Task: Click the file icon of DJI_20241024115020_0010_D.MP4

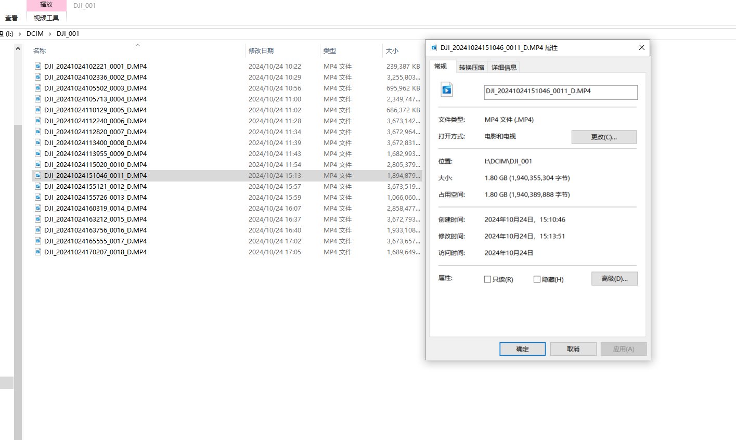Action: (38, 164)
